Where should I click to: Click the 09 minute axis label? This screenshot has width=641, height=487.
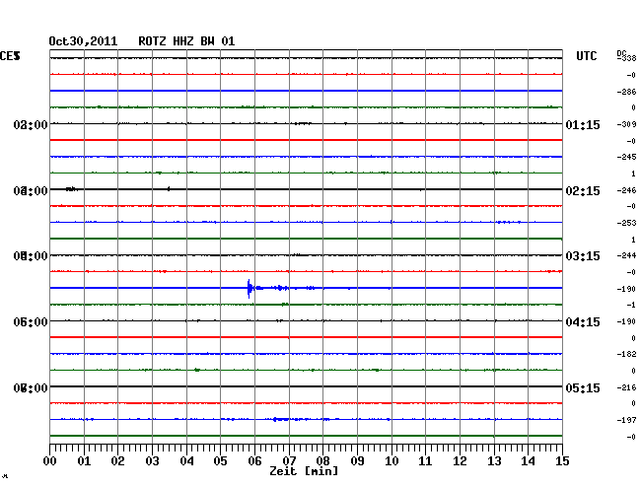pyautogui.click(x=357, y=461)
